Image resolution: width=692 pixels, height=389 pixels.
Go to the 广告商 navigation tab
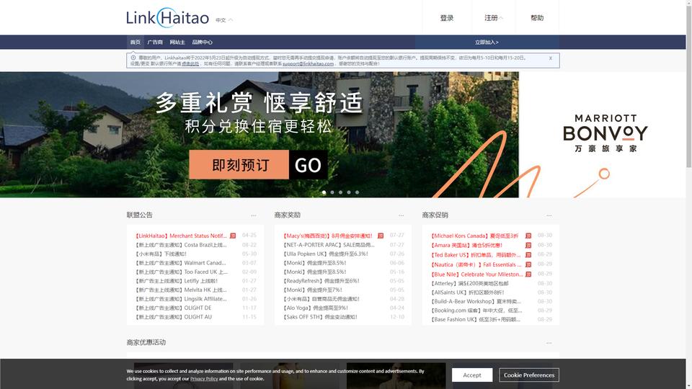click(x=155, y=43)
